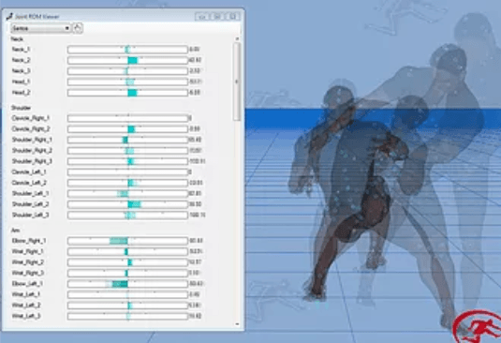Click the Head_2 range bar

(x=127, y=93)
